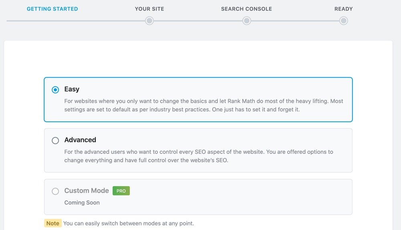This screenshot has height=230, width=401.
Task: Select the Easy mode radio button
Action: pyautogui.click(x=55, y=90)
